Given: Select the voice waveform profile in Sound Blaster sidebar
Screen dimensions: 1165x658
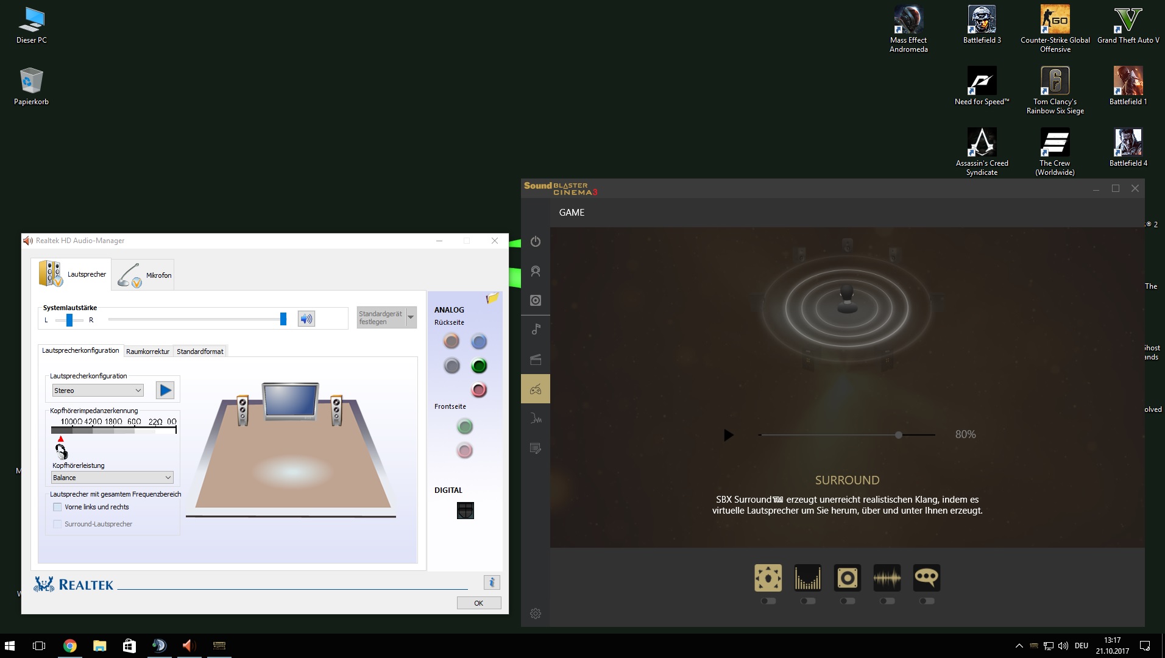Looking at the screenshot, I should point(536,419).
